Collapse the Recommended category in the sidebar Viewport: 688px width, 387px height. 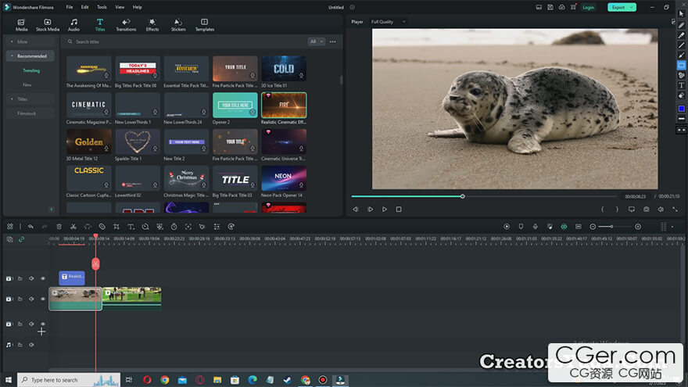click(11, 56)
